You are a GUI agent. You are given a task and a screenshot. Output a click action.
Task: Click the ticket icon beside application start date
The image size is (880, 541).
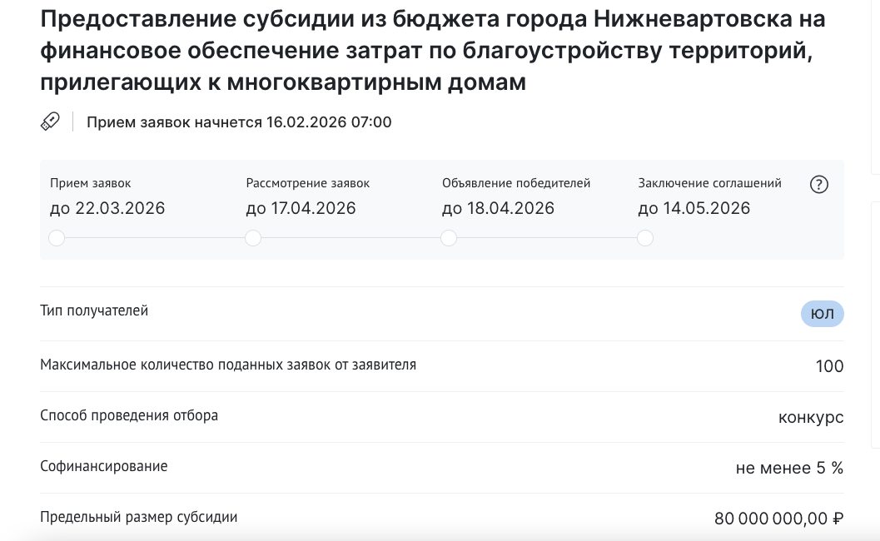(x=50, y=122)
